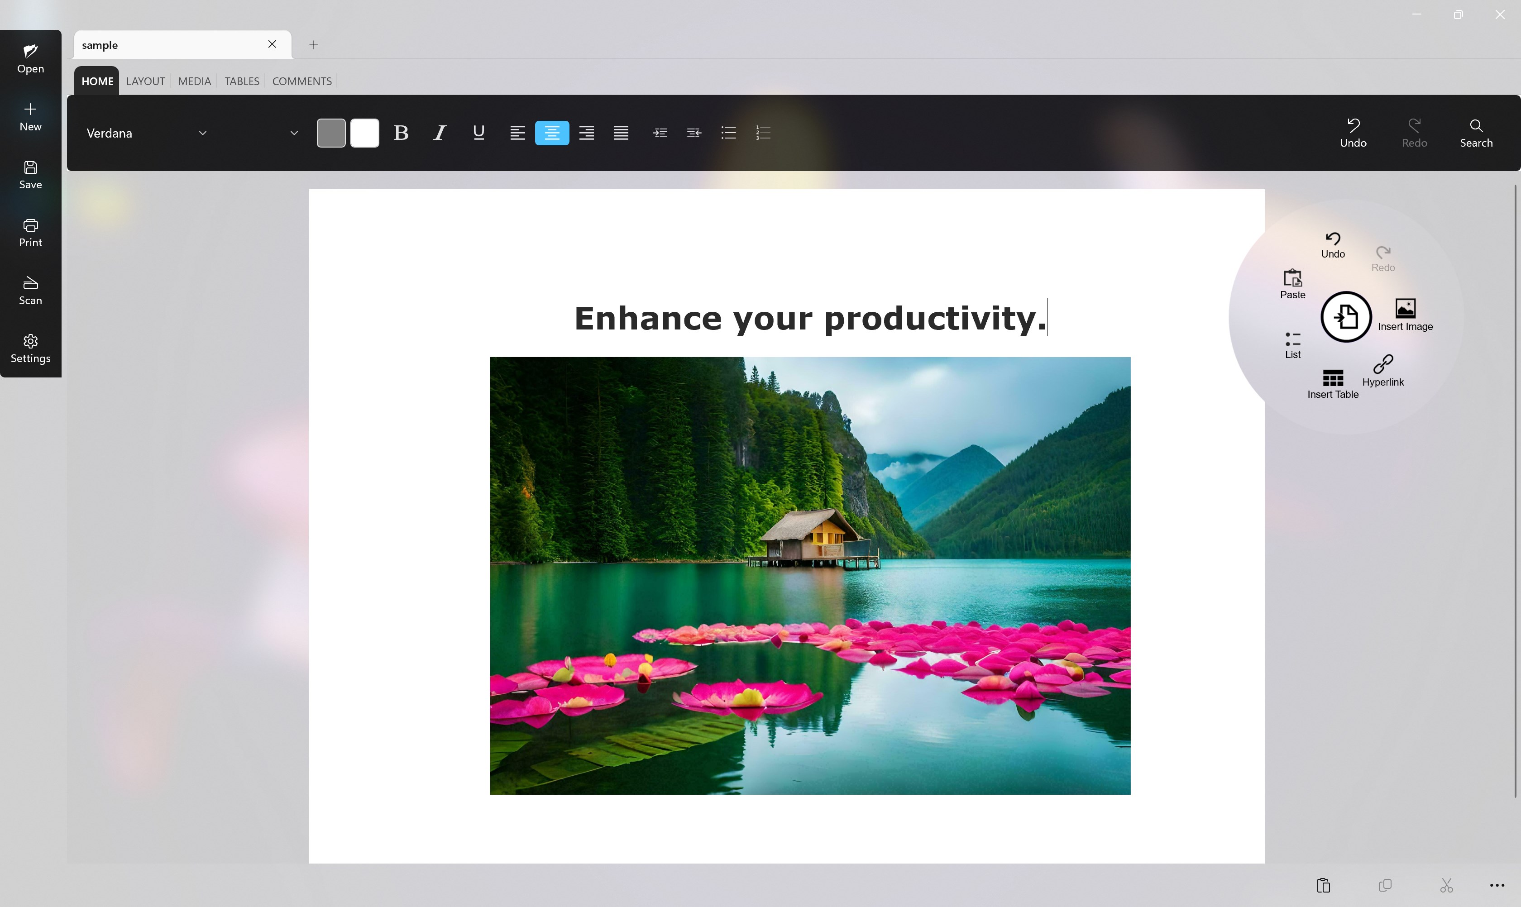Click Insert Image in radial menu
1521x907 pixels.
pos(1405,314)
